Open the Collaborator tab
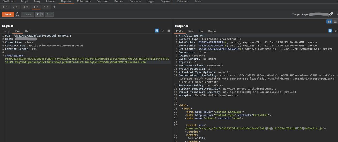Viewport: 338px width, 142px height. (84, 1)
